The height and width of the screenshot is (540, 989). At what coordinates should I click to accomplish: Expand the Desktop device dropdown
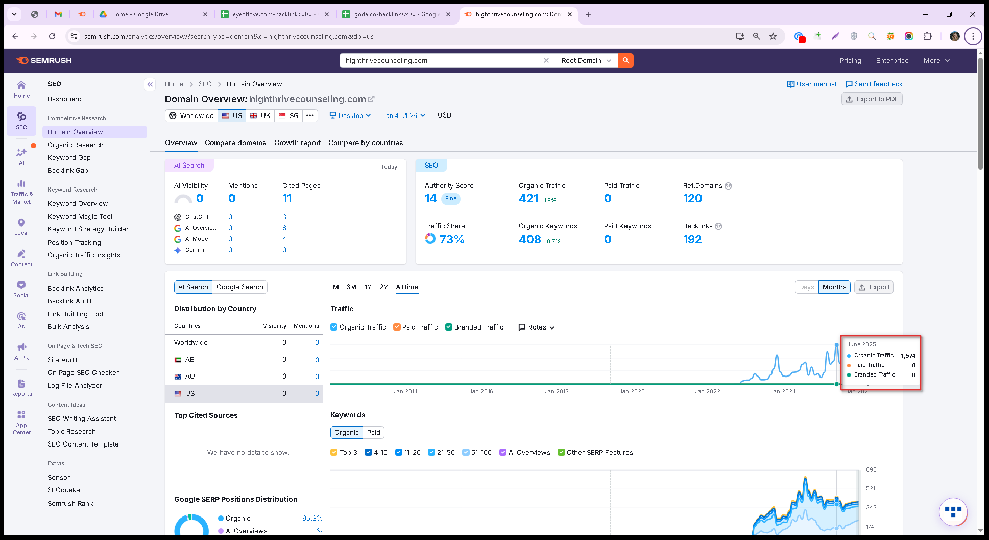click(350, 115)
